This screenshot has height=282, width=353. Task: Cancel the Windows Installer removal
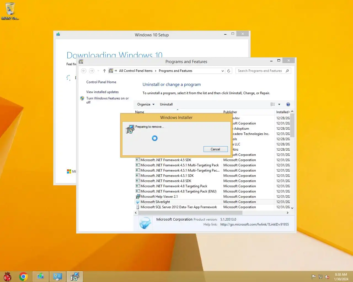(215, 149)
